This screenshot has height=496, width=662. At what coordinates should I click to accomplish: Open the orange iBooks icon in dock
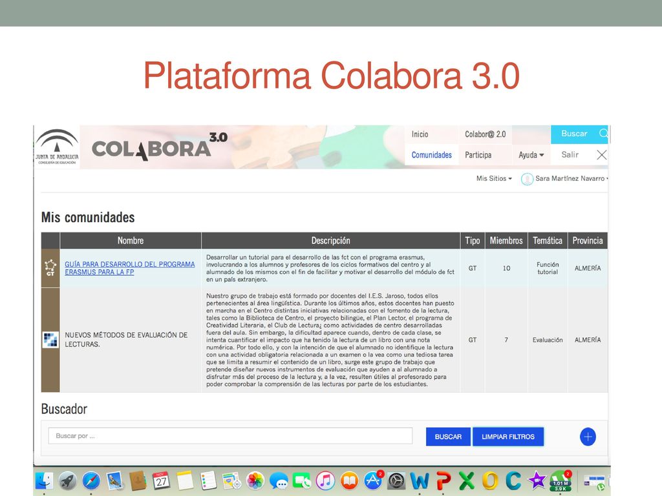348,480
